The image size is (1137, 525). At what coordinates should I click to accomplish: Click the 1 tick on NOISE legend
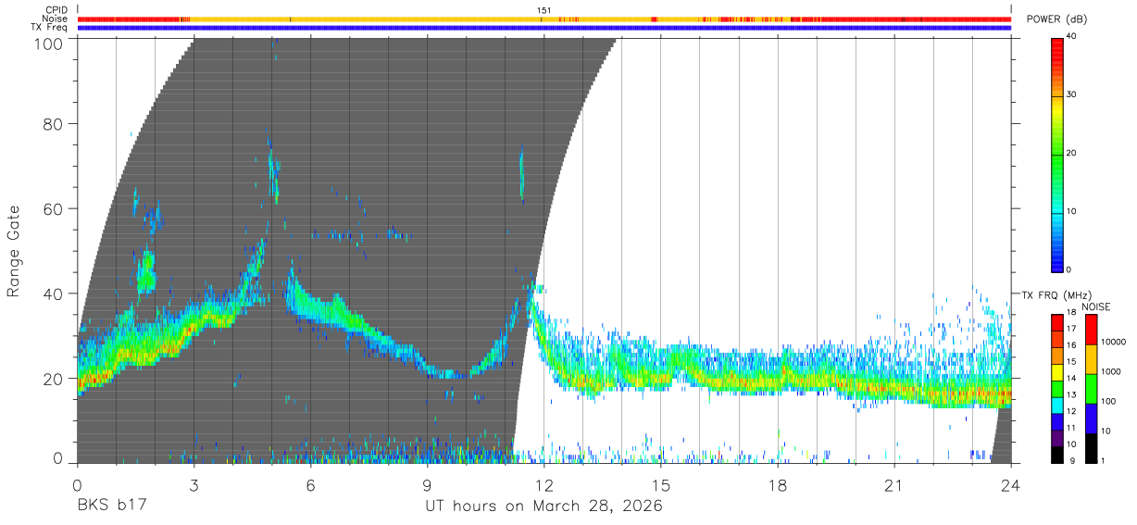pyautogui.click(x=1103, y=460)
